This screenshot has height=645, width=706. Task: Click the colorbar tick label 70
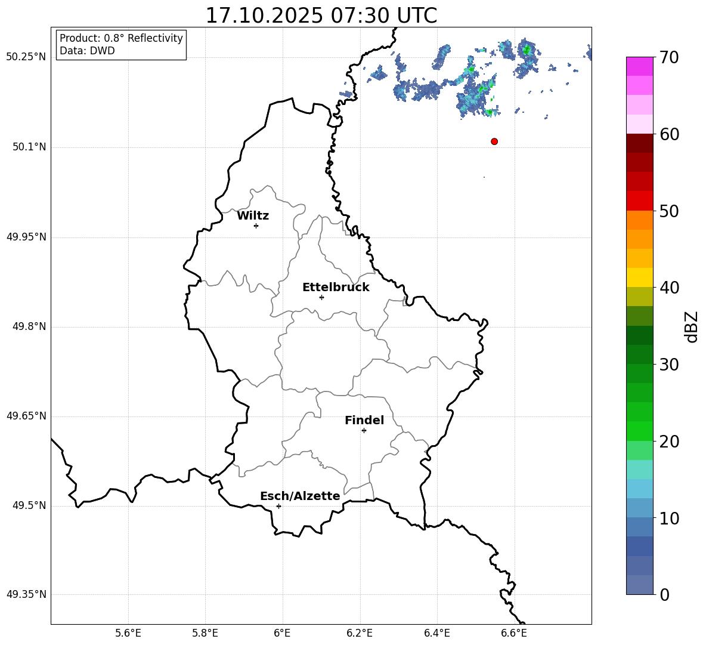click(669, 57)
